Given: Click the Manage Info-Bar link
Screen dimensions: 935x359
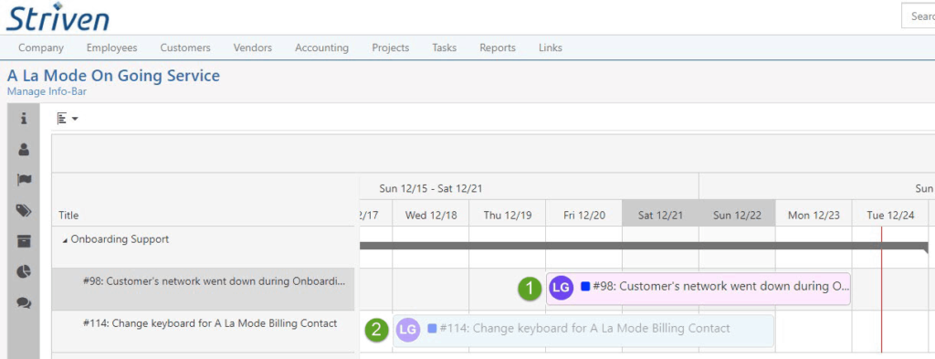Looking at the screenshot, I should pos(47,92).
